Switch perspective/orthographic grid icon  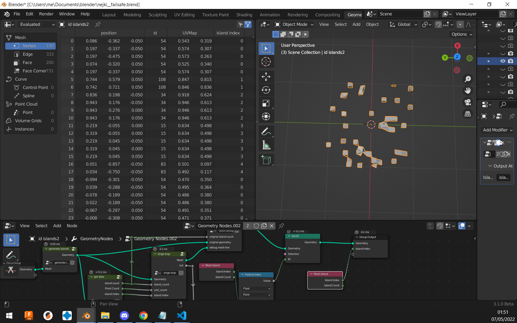coord(468,114)
